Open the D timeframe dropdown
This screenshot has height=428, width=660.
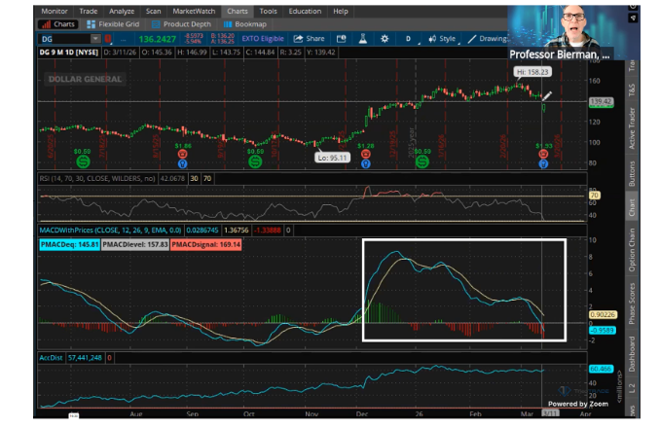(409, 39)
